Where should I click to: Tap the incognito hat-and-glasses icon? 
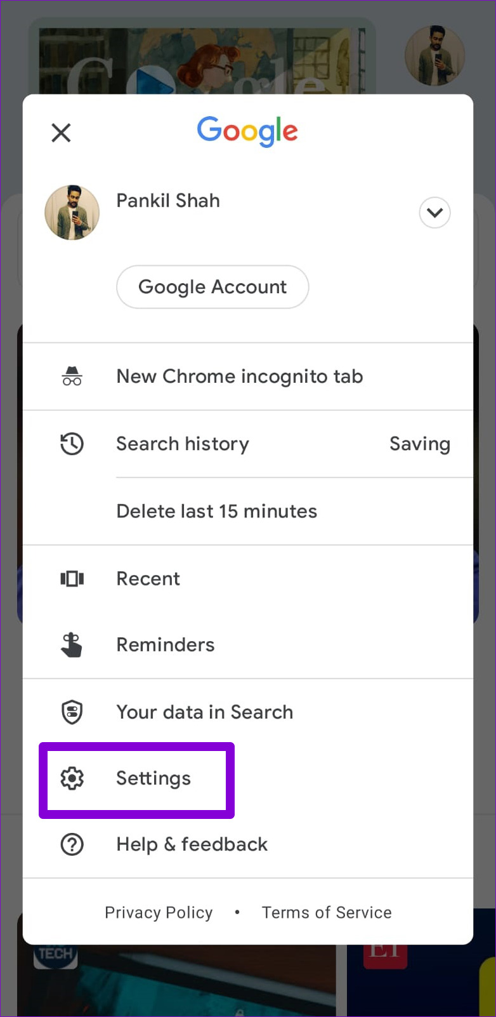(72, 376)
